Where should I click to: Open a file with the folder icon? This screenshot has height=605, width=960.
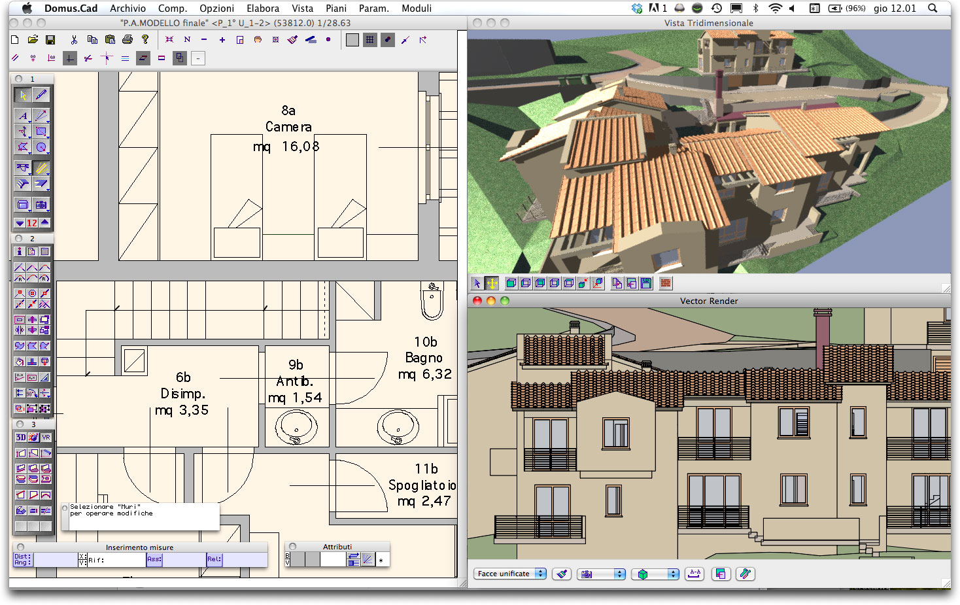pyautogui.click(x=33, y=40)
